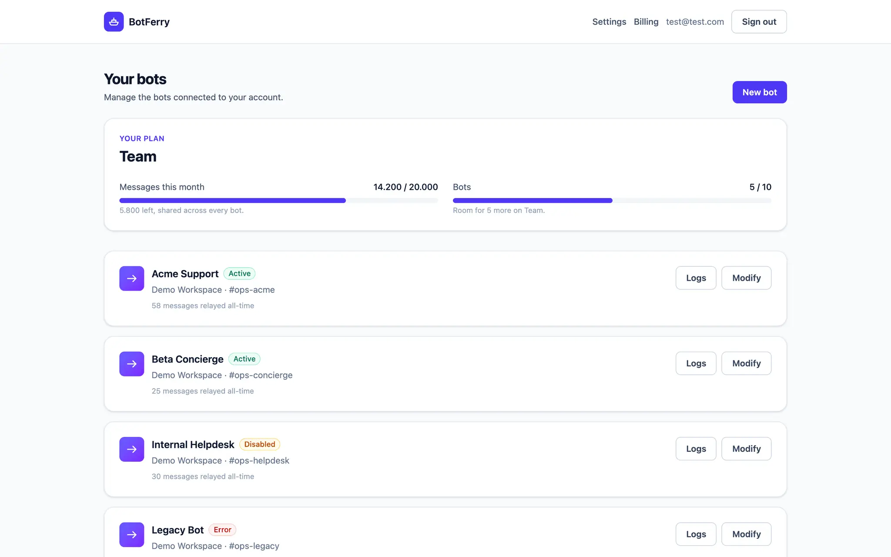The height and width of the screenshot is (557, 891).
Task: Modify the Acme Support bot
Action: click(746, 278)
